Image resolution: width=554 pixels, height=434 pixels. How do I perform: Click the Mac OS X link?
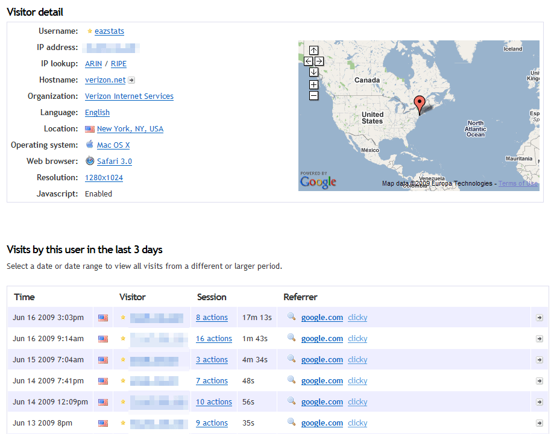113,145
